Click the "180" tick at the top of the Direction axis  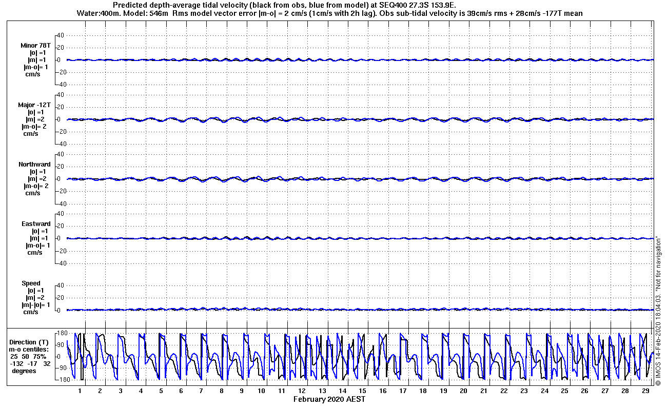[61, 333]
